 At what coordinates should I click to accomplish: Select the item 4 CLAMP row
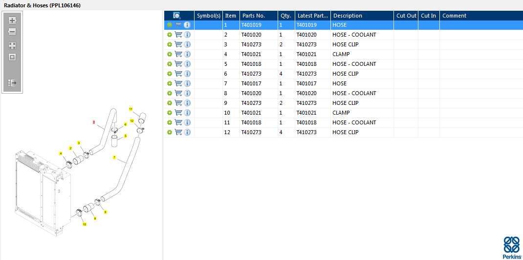click(344, 54)
